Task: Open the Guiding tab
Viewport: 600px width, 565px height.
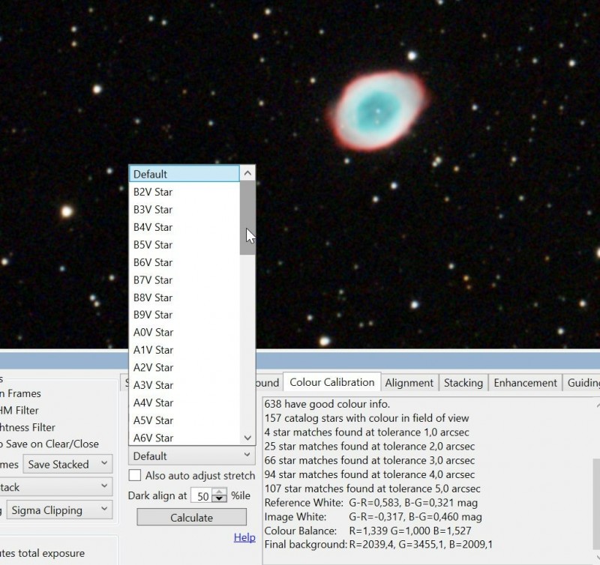Action: [582, 383]
